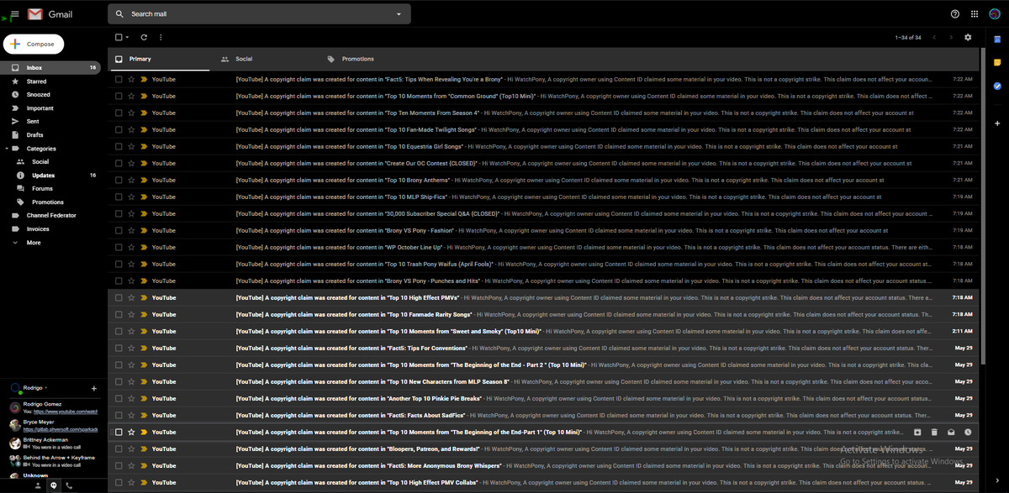Click the Compose button

click(34, 44)
